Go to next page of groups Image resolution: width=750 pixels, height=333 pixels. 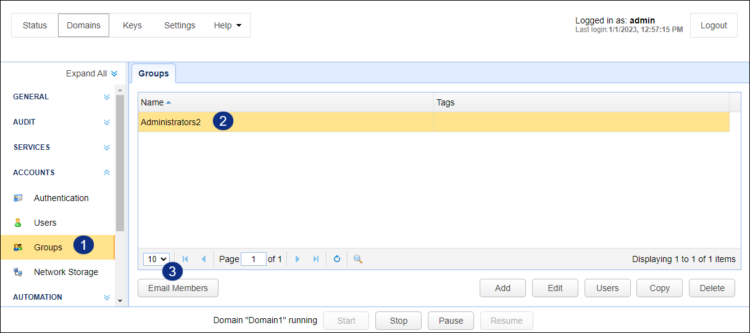pyautogui.click(x=298, y=259)
